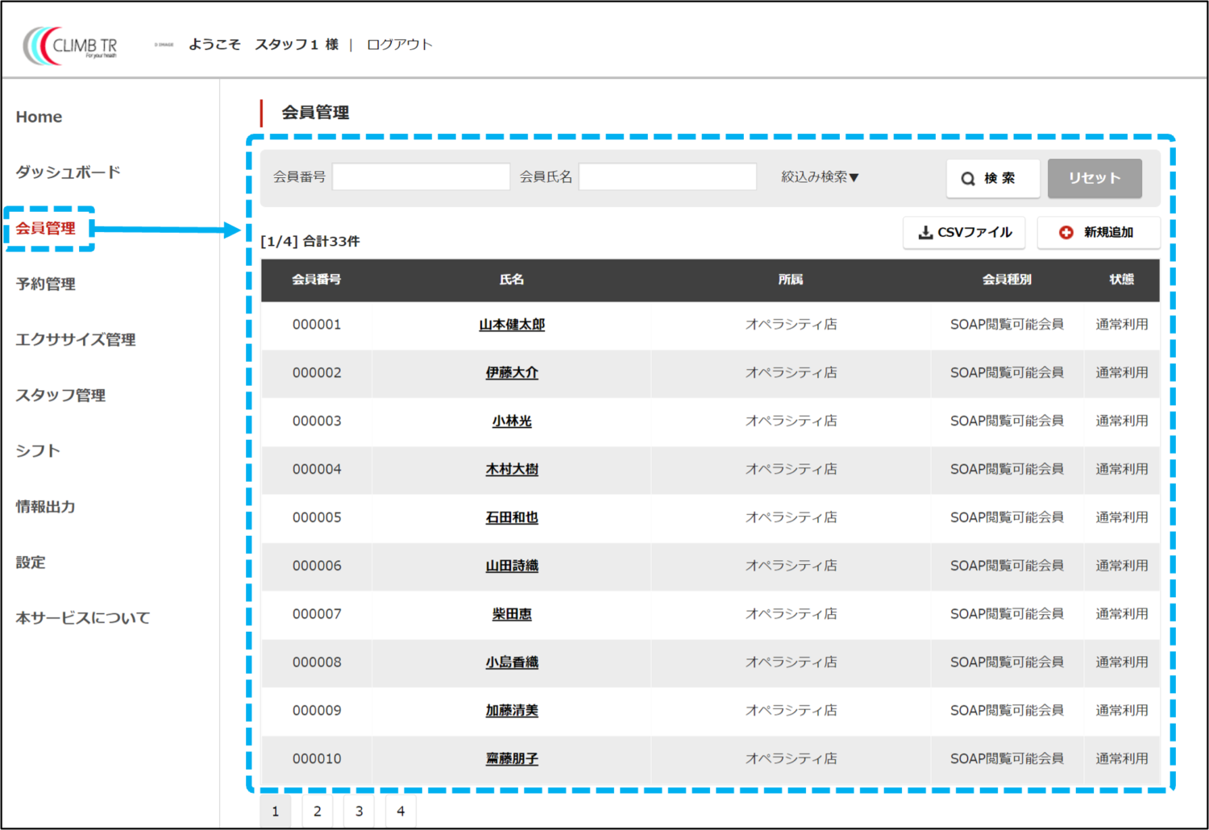1209x830 pixels.
Task: Open member 小林光
Action: (512, 421)
